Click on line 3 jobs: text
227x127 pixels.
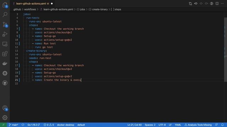coord(27,14)
